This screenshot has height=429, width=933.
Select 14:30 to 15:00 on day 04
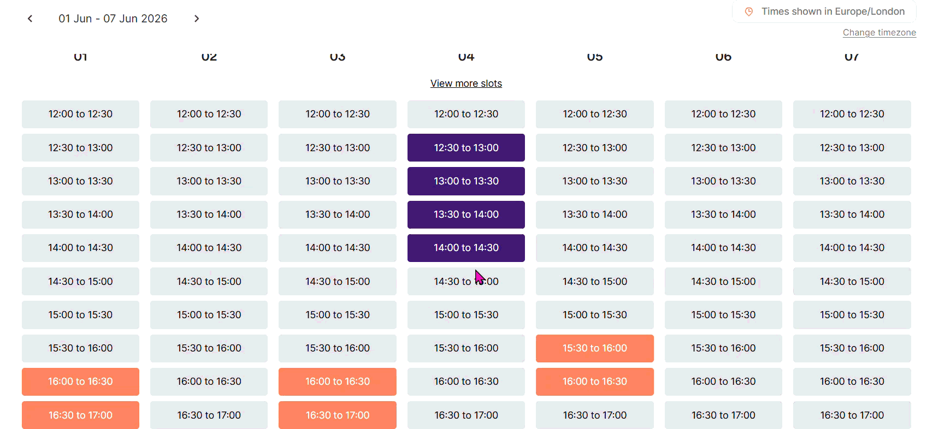pyautogui.click(x=466, y=282)
